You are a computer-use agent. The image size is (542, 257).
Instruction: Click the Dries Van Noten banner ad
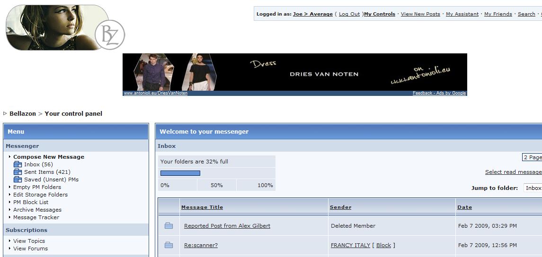pyautogui.click(x=294, y=72)
